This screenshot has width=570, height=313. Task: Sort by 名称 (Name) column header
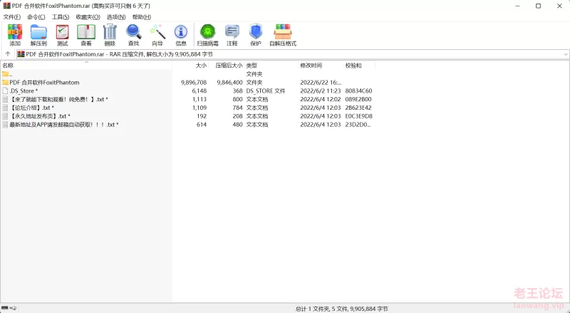(86, 66)
